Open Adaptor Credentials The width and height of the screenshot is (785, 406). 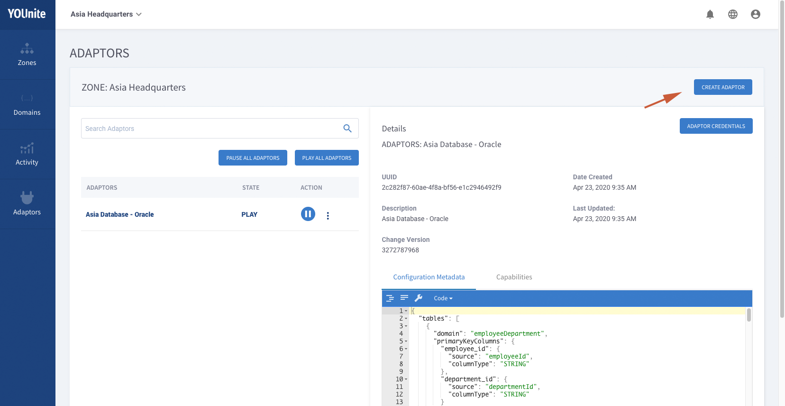716,126
